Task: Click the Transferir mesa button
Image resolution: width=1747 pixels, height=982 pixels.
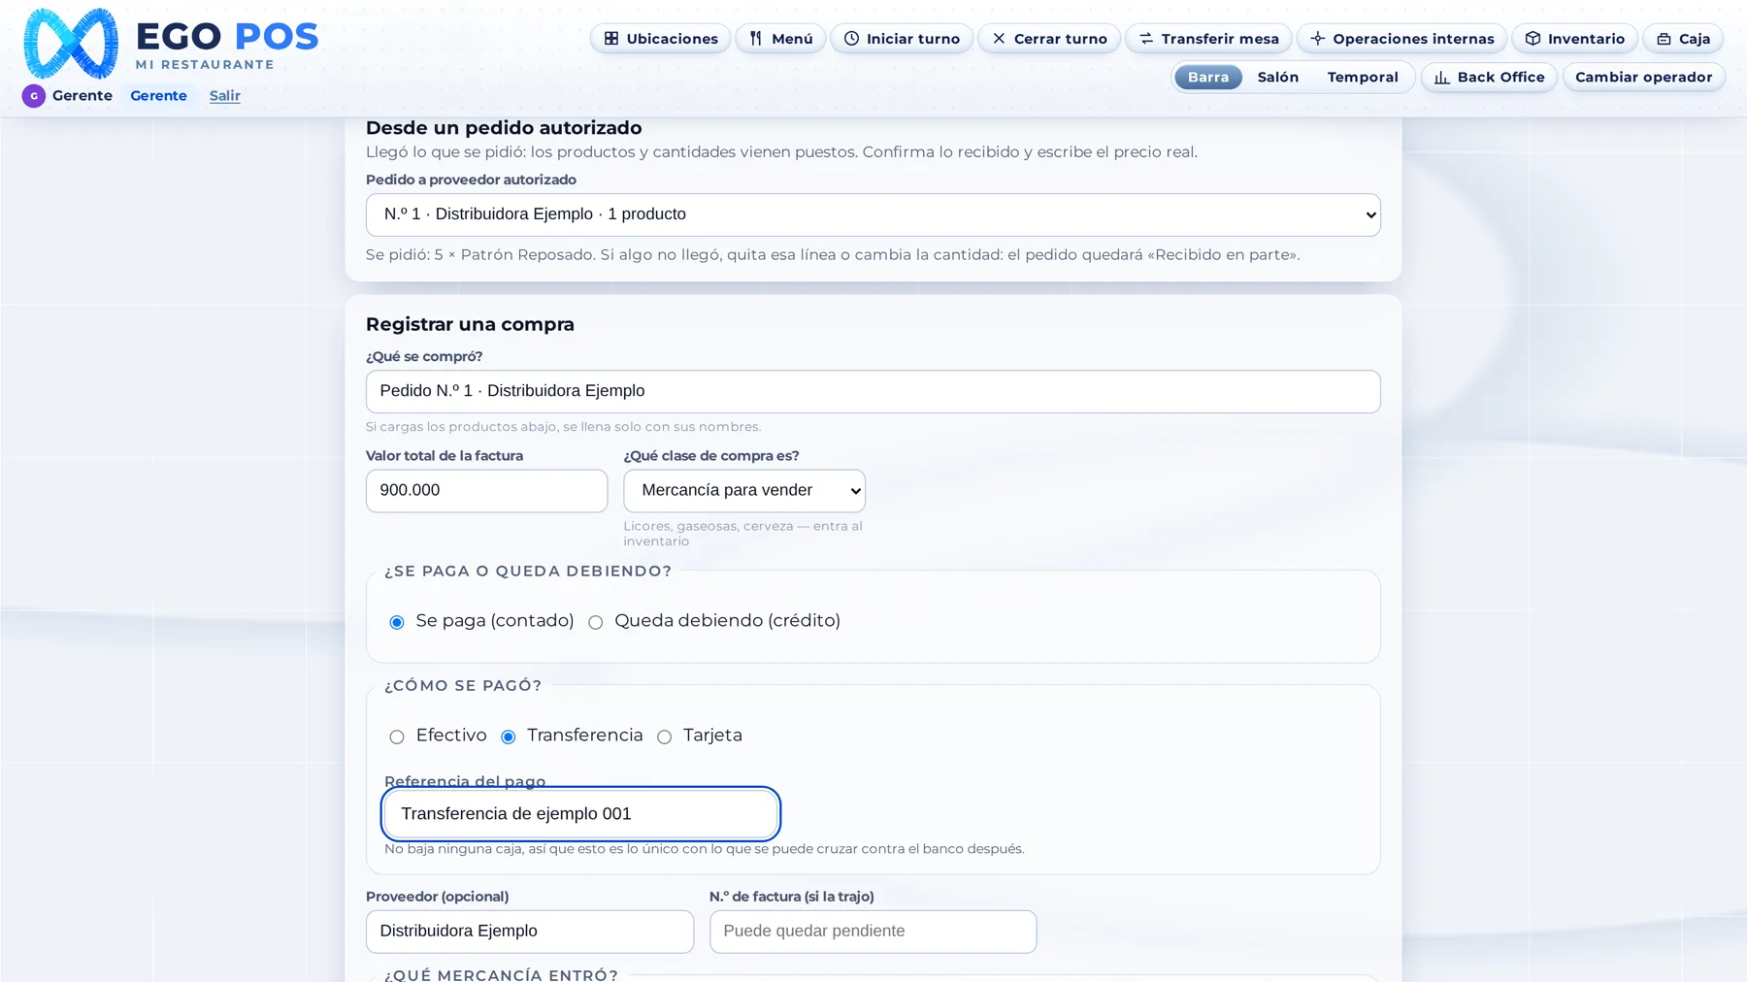Action: [x=1208, y=39]
